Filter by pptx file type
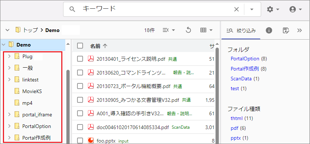Screen dimensions: 310x144 (236, 138)
